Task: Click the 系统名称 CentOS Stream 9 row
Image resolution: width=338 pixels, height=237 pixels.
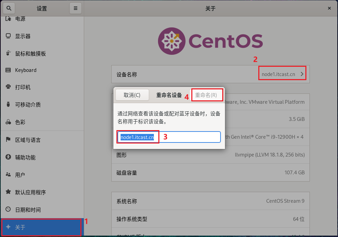Action: click(210, 201)
